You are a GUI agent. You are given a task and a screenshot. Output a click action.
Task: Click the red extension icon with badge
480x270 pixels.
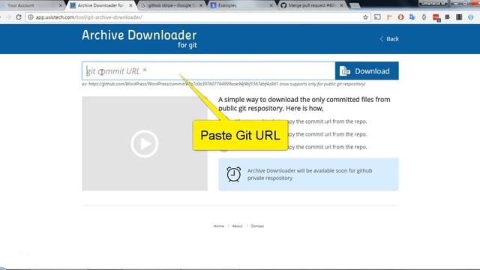click(x=436, y=18)
